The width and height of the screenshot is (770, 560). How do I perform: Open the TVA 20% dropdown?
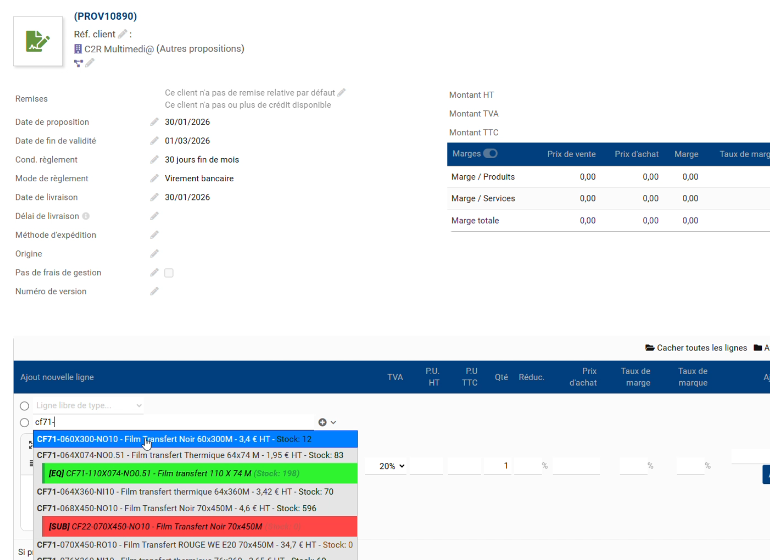(x=392, y=466)
